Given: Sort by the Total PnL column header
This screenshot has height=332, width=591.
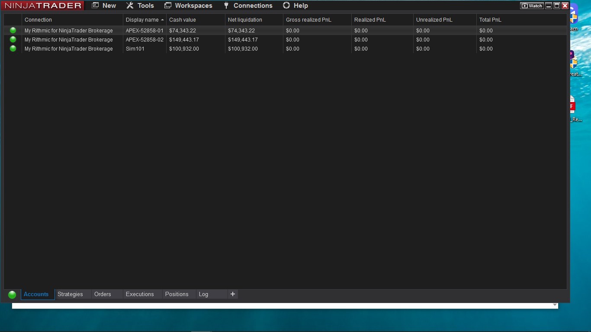Looking at the screenshot, I should (x=521, y=20).
